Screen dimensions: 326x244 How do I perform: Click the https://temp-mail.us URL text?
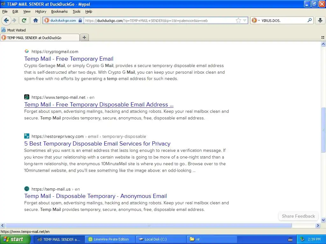[x=51, y=189]
